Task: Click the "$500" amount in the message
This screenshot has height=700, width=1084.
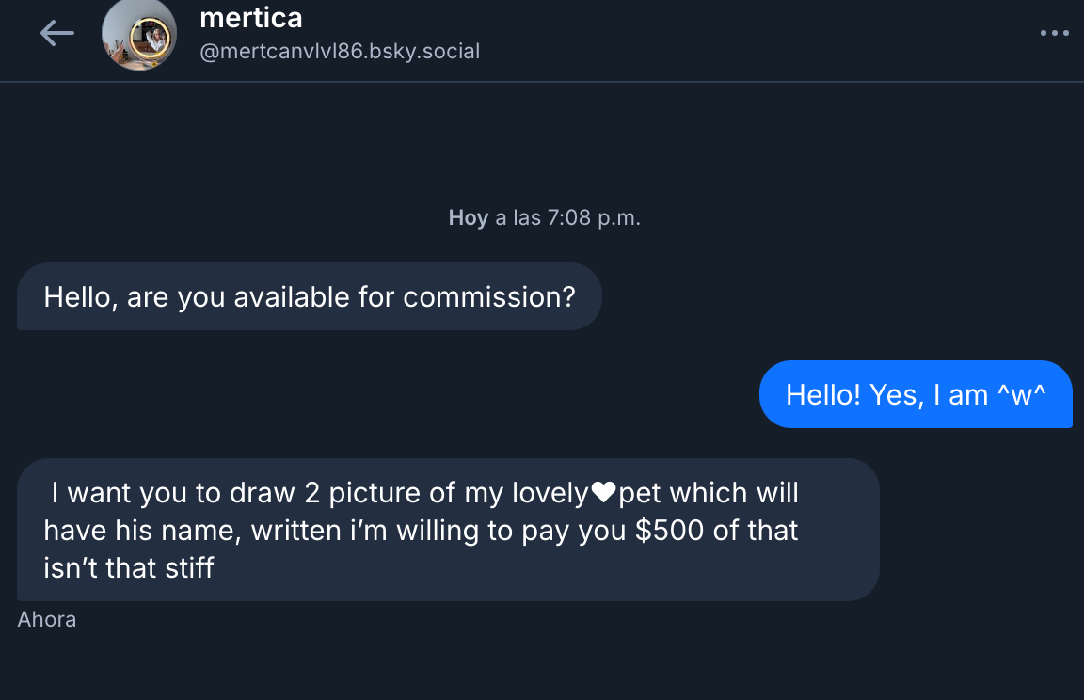Action: click(669, 531)
